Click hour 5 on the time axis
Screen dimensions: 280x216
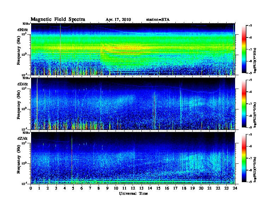74,188
